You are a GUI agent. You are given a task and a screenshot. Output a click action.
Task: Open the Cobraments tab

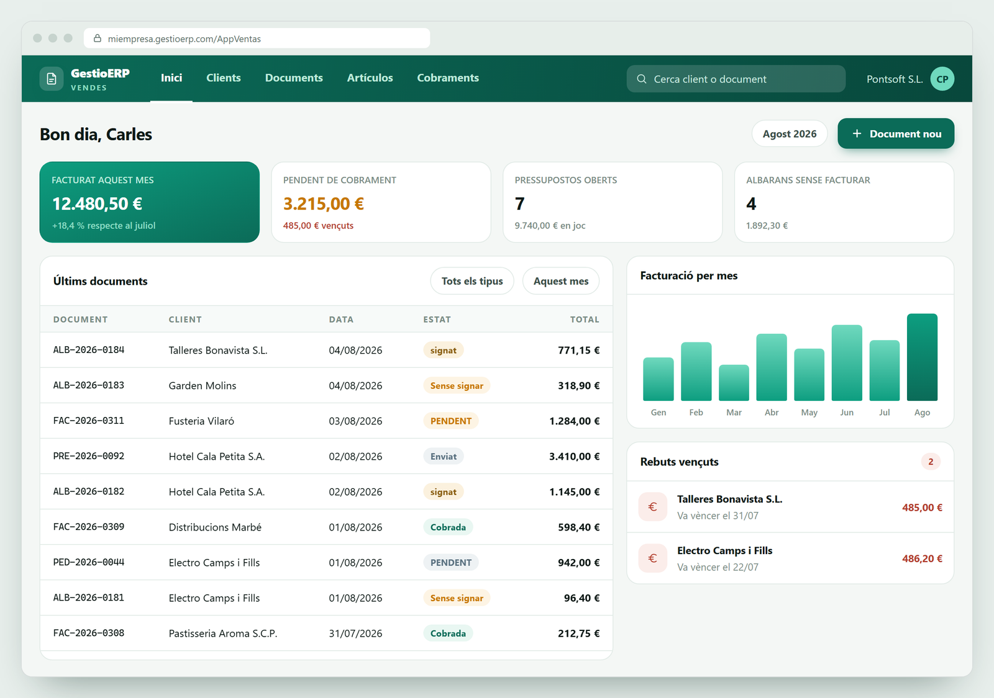pos(448,78)
